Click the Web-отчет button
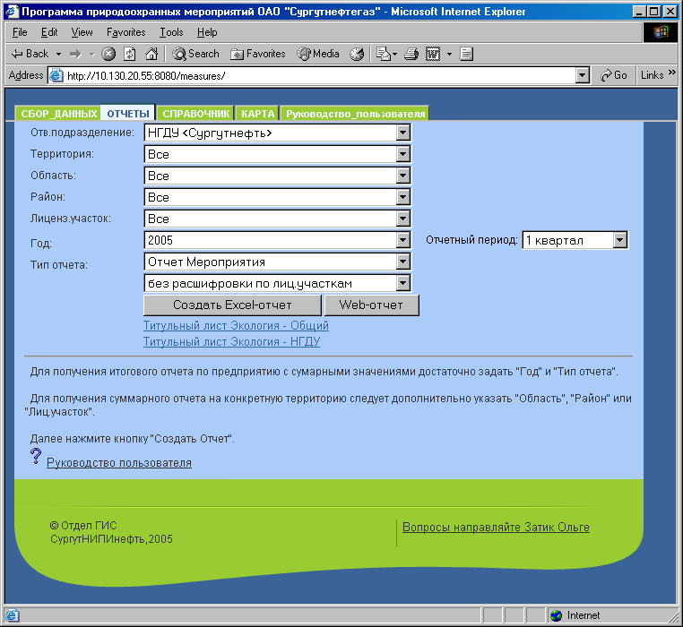683x627 pixels. tap(372, 305)
